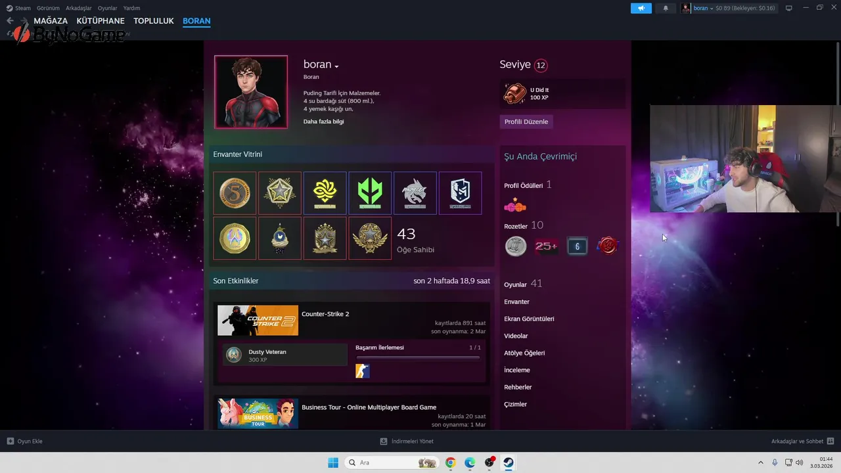
Task: Open the Business Tour game thumbnail
Action: coord(258,414)
